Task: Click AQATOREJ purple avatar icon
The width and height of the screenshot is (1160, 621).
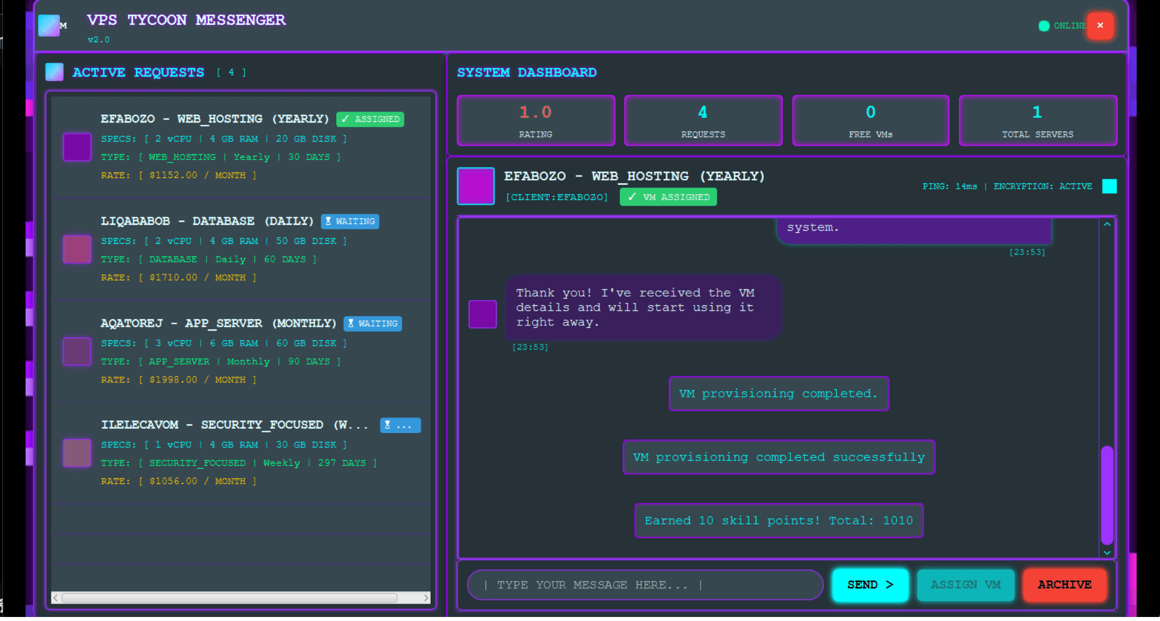Action: tap(77, 351)
